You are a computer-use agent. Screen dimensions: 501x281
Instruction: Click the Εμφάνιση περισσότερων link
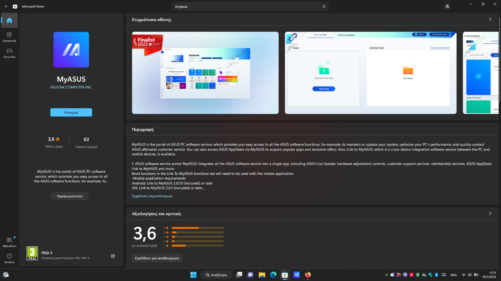pos(152,196)
